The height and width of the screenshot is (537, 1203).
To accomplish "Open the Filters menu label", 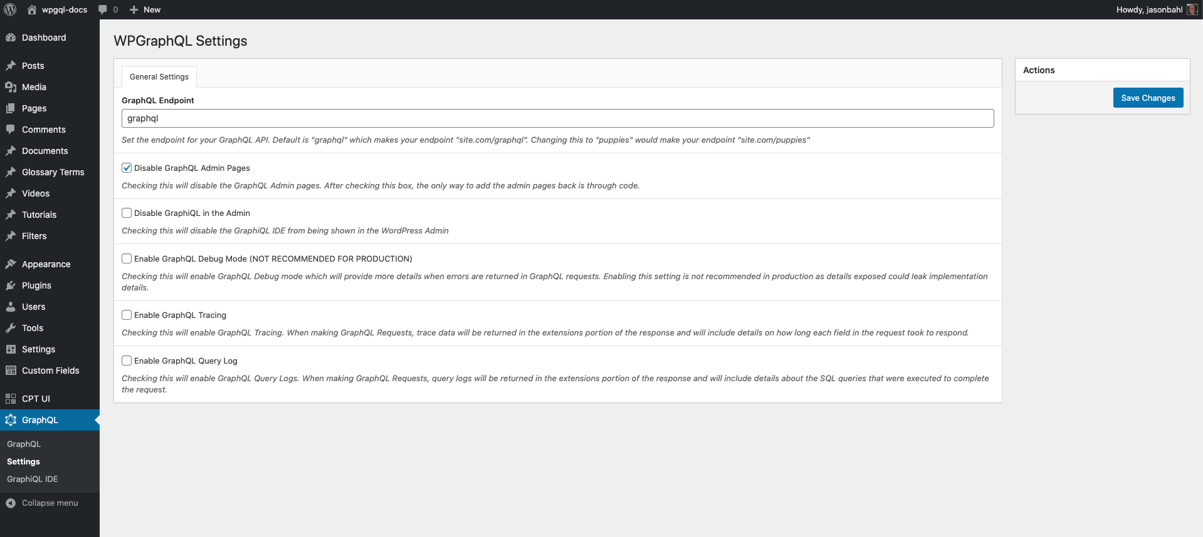I will 34,236.
